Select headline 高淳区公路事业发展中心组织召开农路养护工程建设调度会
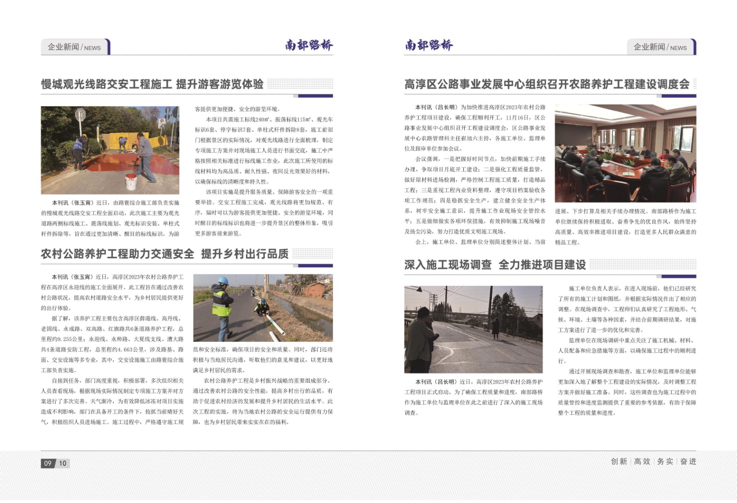 (x=547, y=84)
